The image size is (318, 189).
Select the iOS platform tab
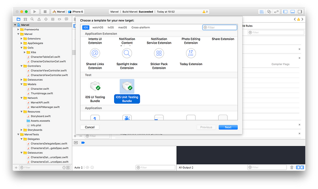pos(86,27)
